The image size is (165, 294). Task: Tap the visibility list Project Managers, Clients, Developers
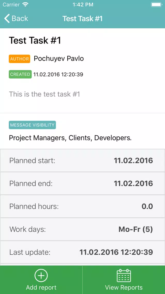click(70, 138)
